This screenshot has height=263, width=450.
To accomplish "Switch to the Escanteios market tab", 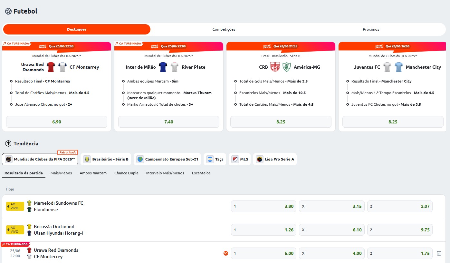I will coord(201,173).
